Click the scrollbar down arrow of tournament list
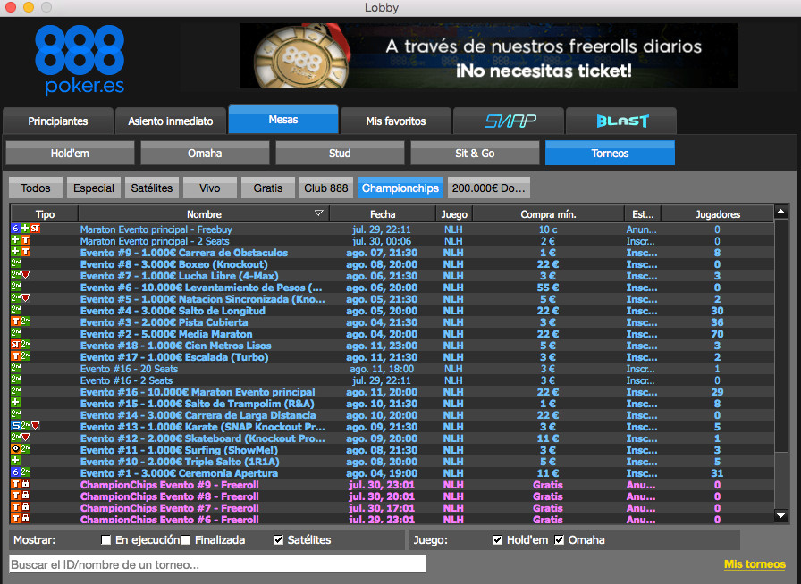This screenshot has height=584, width=801. click(x=781, y=515)
